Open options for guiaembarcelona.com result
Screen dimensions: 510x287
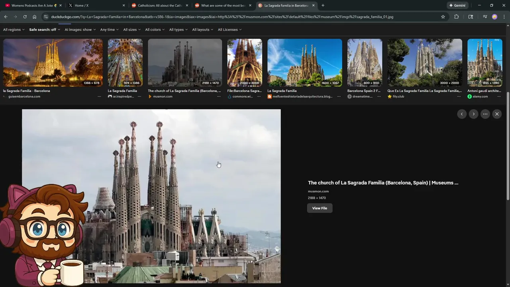point(99,96)
